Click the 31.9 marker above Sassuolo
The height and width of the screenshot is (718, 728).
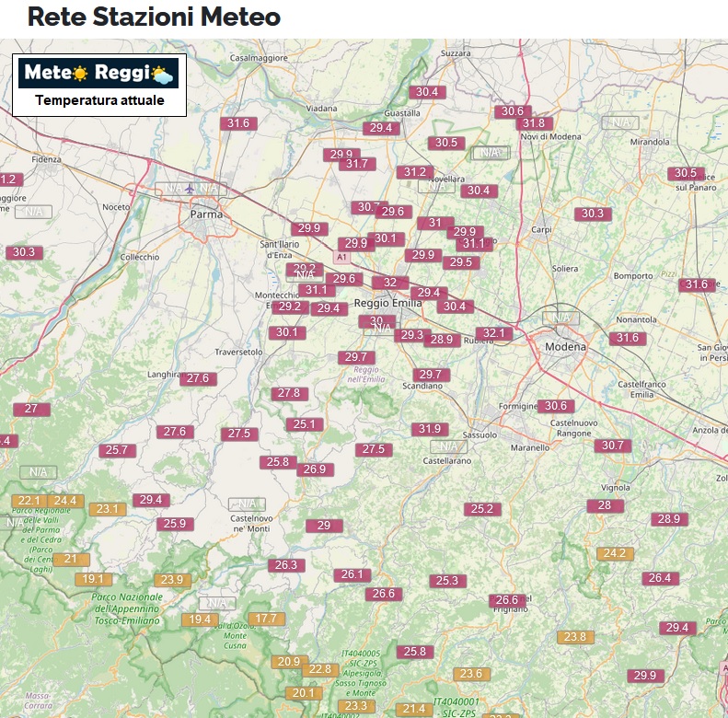(x=430, y=429)
